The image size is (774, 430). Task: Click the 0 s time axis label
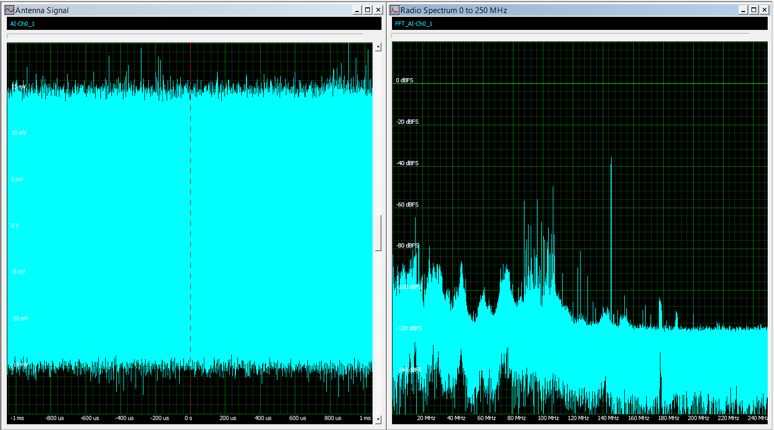(188, 418)
